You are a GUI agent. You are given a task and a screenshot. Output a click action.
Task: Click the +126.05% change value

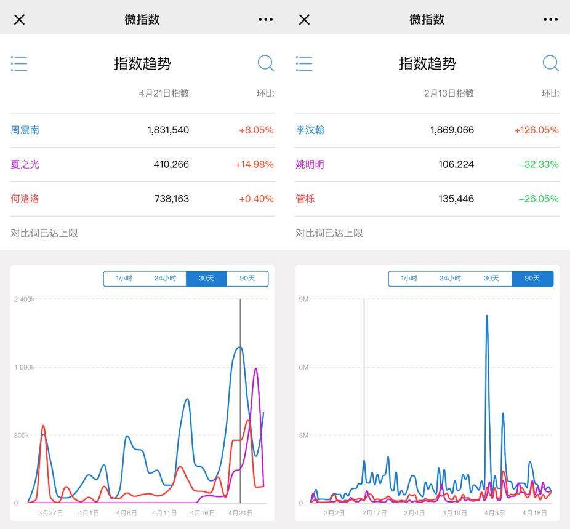537,130
